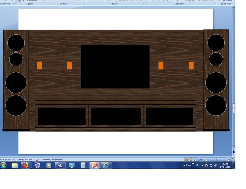Open the network icon in the system tray
The height and width of the screenshot is (189, 246).
coord(211,165)
